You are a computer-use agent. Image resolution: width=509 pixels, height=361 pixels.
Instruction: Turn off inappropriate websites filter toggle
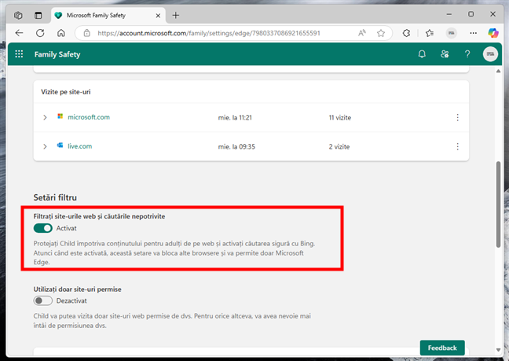(x=43, y=228)
